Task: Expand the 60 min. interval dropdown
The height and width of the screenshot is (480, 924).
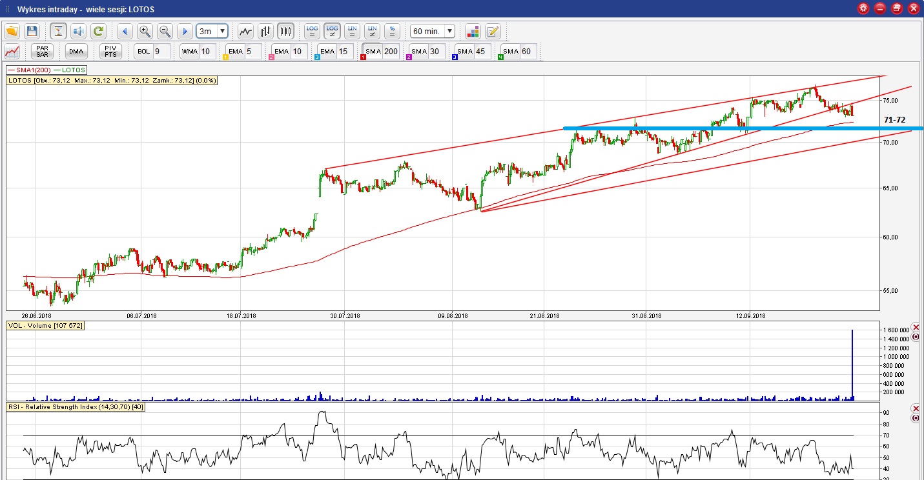Action: pyautogui.click(x=449, y=31)
